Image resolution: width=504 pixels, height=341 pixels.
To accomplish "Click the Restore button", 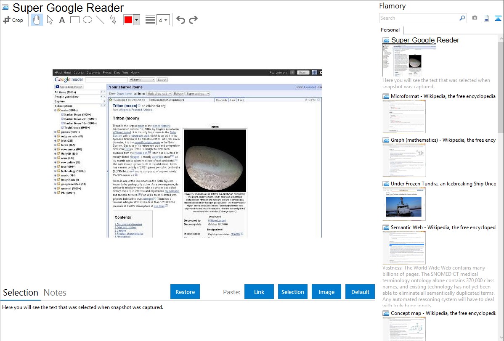I will click(x=185, y=292).
